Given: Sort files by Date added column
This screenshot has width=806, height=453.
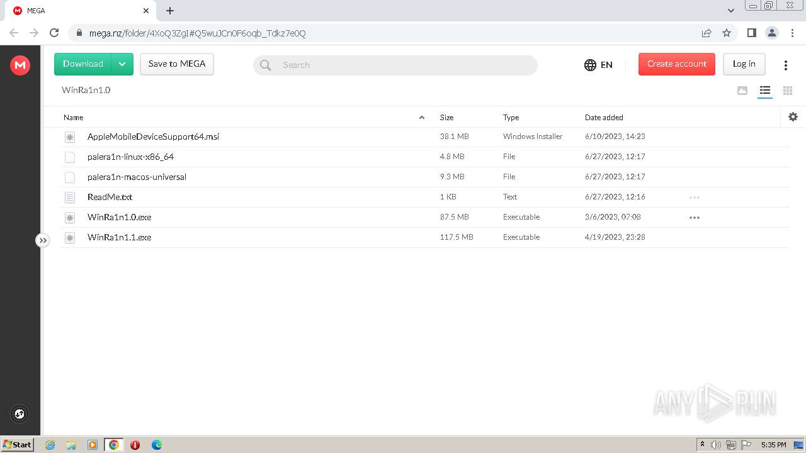Looking at the screenshot, I should [604, 118].
